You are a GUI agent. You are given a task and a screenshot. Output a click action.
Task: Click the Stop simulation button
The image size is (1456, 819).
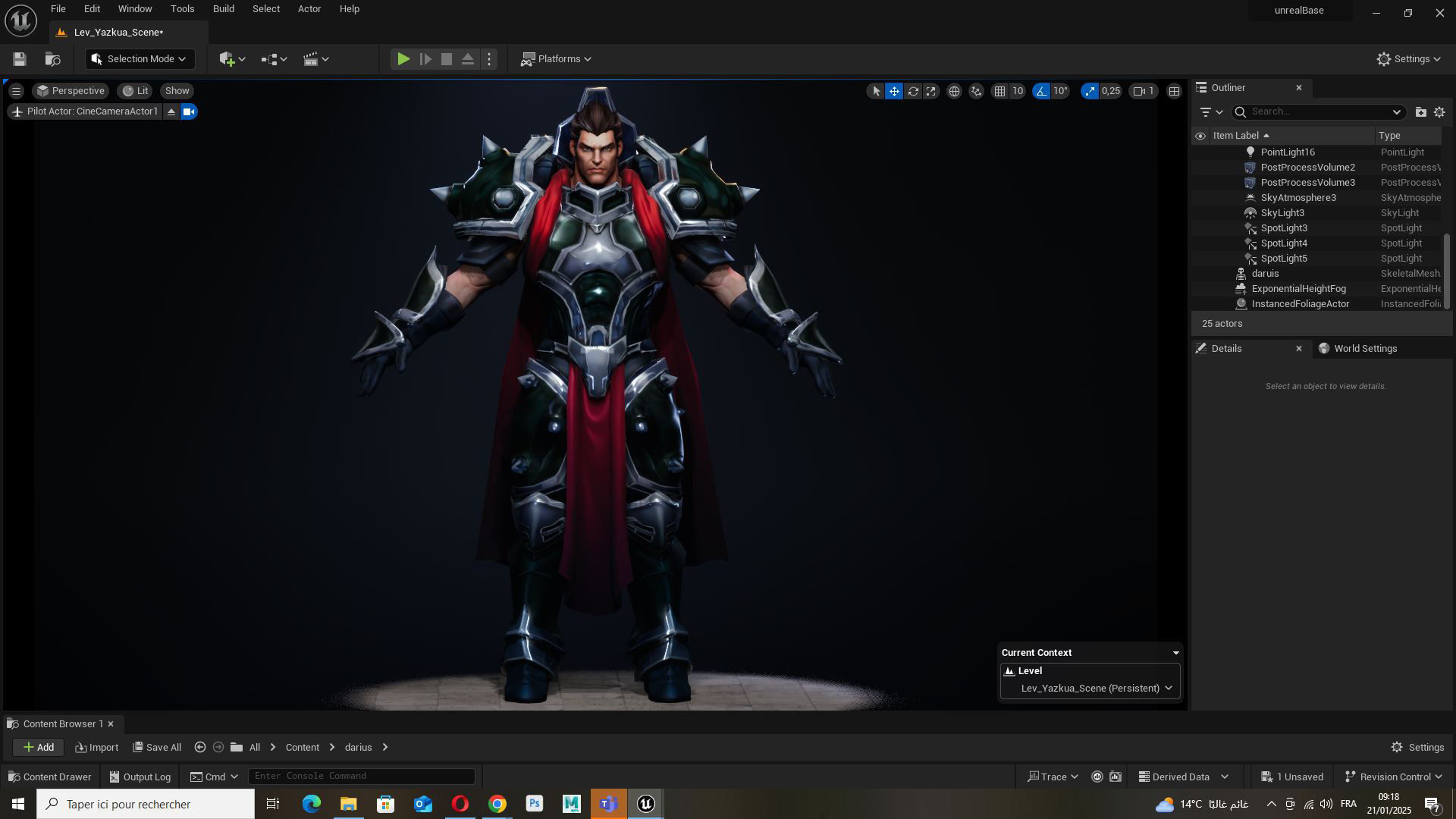point(447,59)
